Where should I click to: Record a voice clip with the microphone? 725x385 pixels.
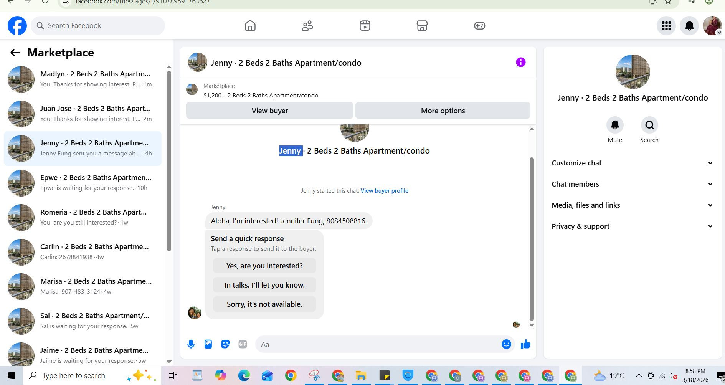point(191,344)
